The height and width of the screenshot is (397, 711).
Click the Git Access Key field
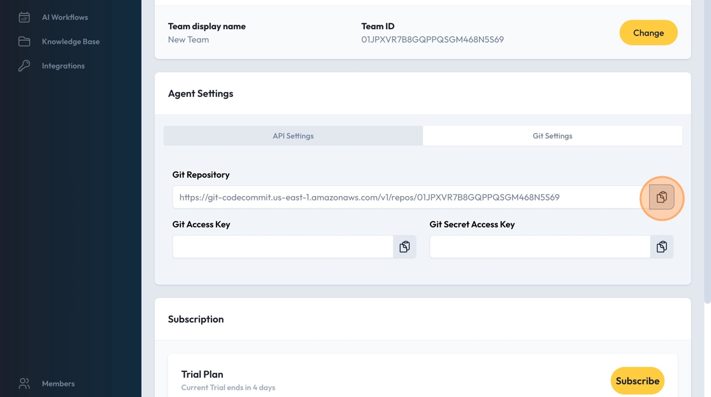point(282,247)
